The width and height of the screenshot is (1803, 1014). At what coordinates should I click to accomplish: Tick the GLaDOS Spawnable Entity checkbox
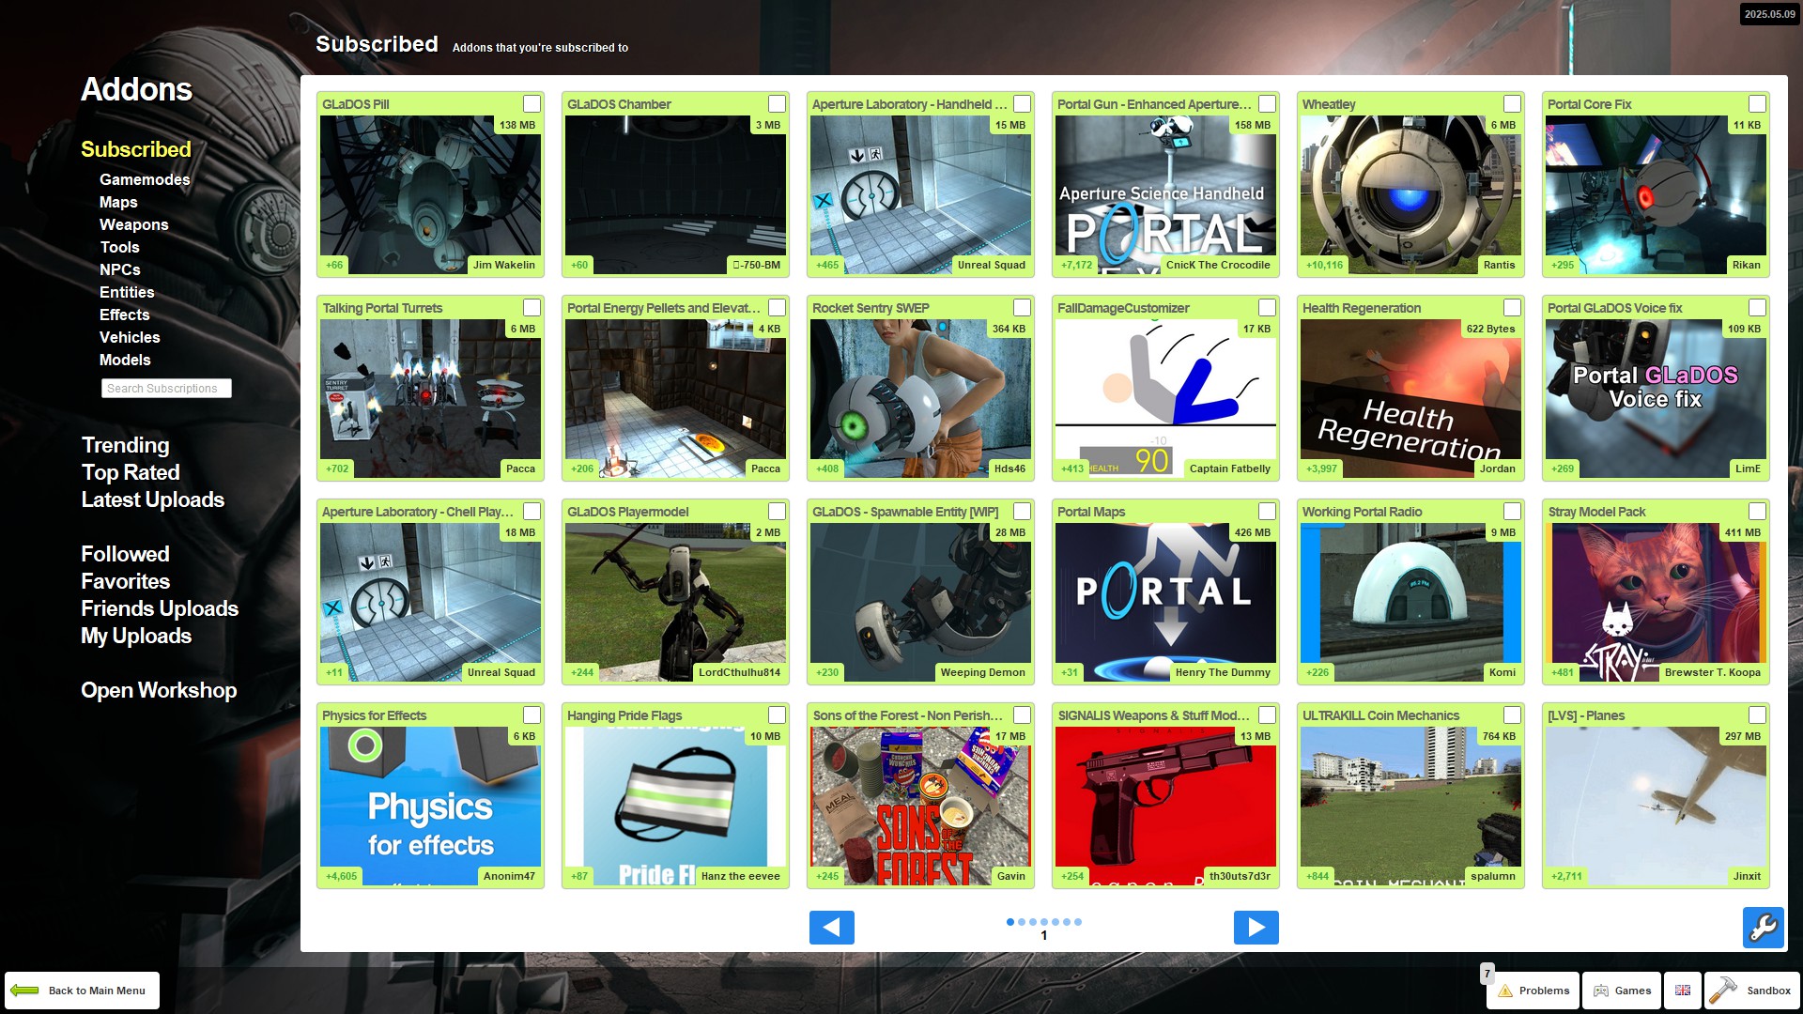1022,511
